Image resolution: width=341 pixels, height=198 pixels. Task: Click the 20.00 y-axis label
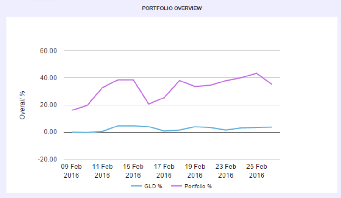point(48,105)
